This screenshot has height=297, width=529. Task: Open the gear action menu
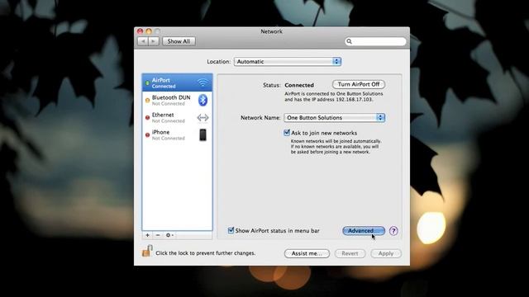point(169,235)
